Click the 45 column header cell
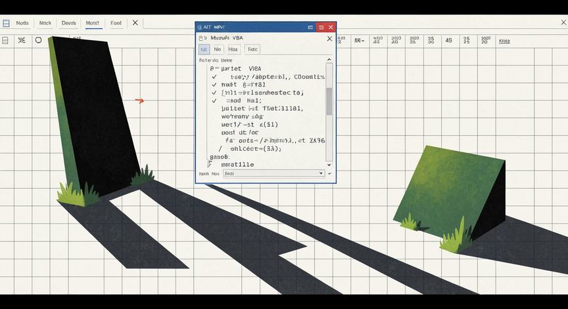The image size is (568, 309). (448, 41)
